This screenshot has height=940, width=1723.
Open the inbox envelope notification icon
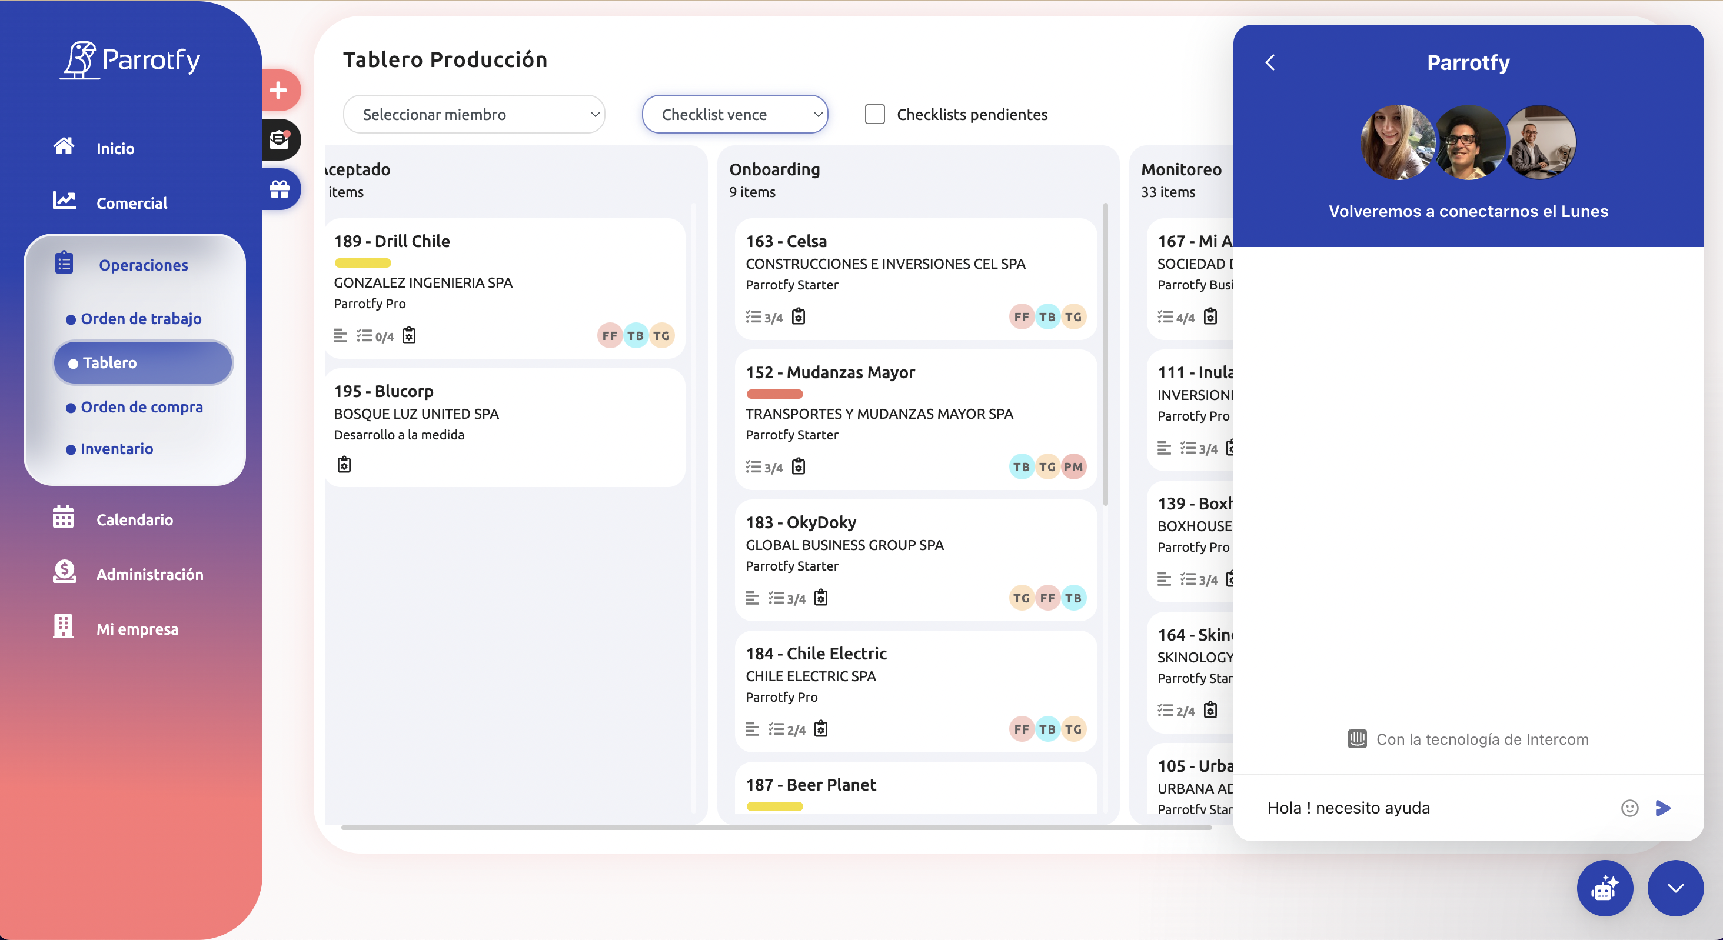(x=280, y=139)
